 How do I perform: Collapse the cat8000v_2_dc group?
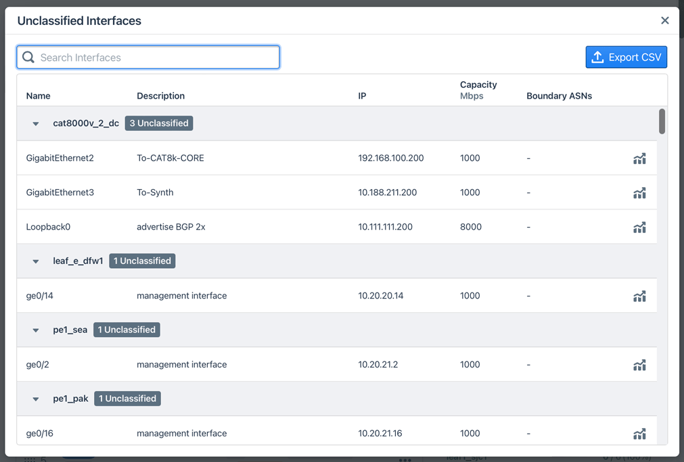(35, 123)
